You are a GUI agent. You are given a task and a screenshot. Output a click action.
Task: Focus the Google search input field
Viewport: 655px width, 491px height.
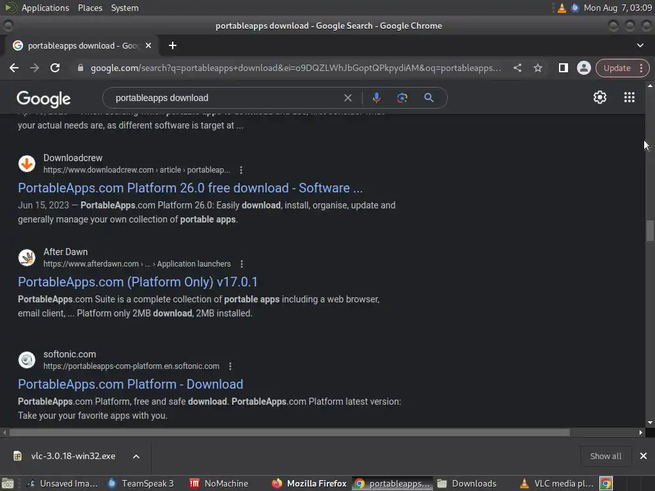tap(226, 98)
